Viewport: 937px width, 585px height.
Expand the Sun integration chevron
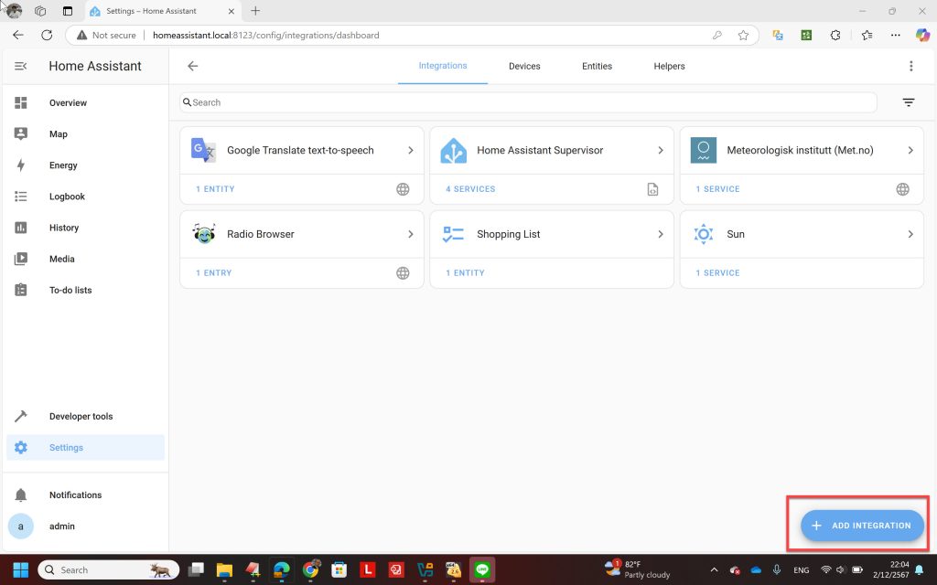click(910, 234)
